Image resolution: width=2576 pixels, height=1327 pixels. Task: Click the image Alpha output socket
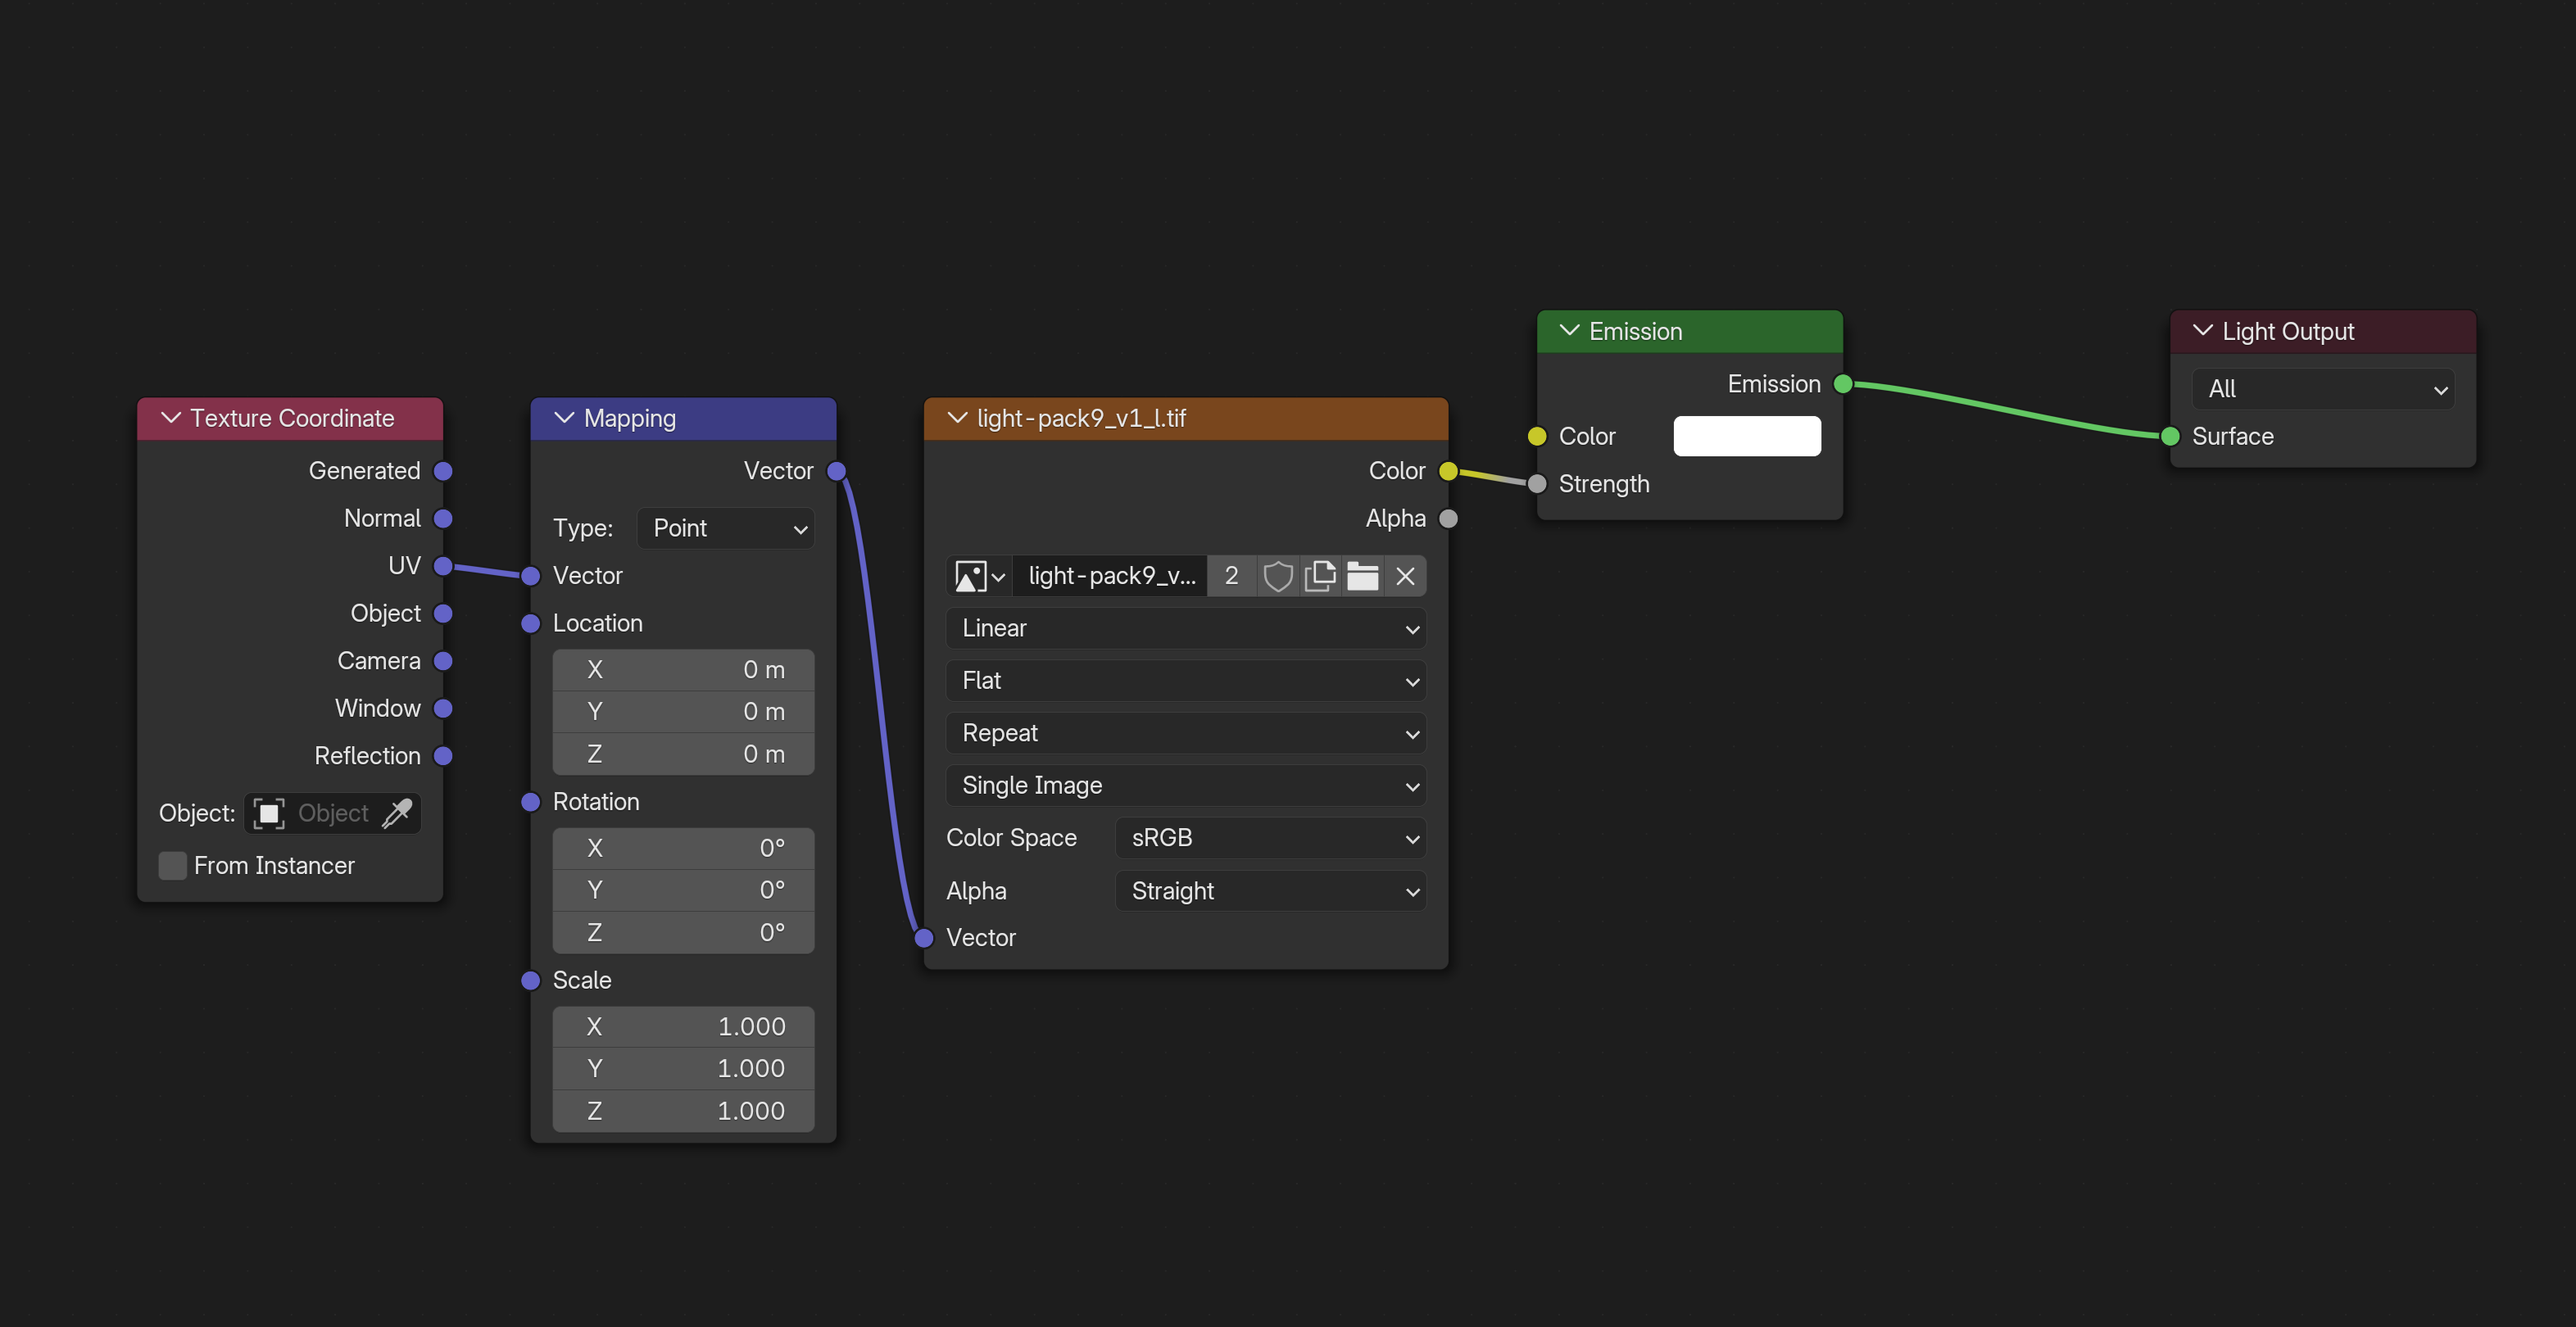(x=1448, y=519)
